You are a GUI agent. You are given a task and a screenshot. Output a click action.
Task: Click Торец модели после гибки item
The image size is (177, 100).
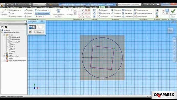(x=16, y=61)
